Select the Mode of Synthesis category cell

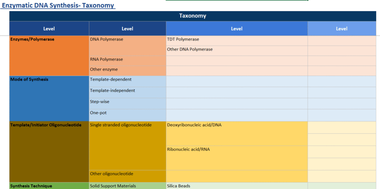click(49, 98)
